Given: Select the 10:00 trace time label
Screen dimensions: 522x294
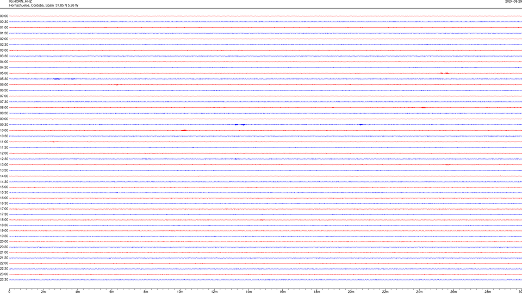Looking at the screenshot, I should coord(4,130).
